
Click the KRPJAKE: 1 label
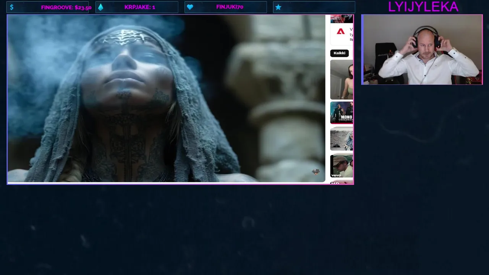139,7
